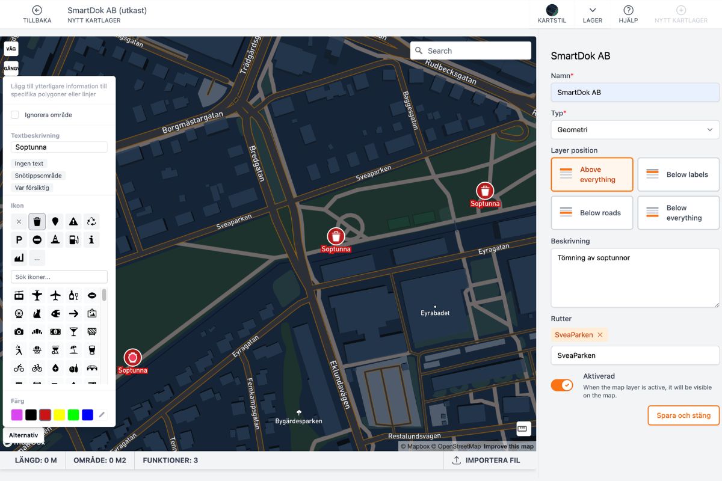Viewport: 722px width, 481px height.
Task: Click IMPORTERA FIL button
Action: [x=486, y=461]
